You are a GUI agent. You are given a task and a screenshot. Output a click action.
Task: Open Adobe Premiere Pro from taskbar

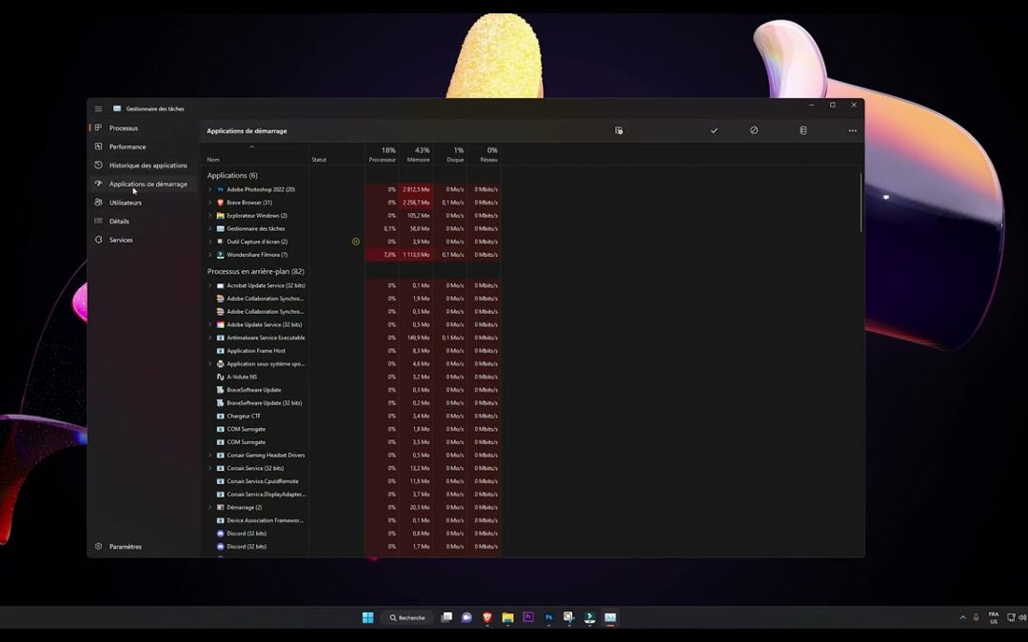(x=528, y=617)
